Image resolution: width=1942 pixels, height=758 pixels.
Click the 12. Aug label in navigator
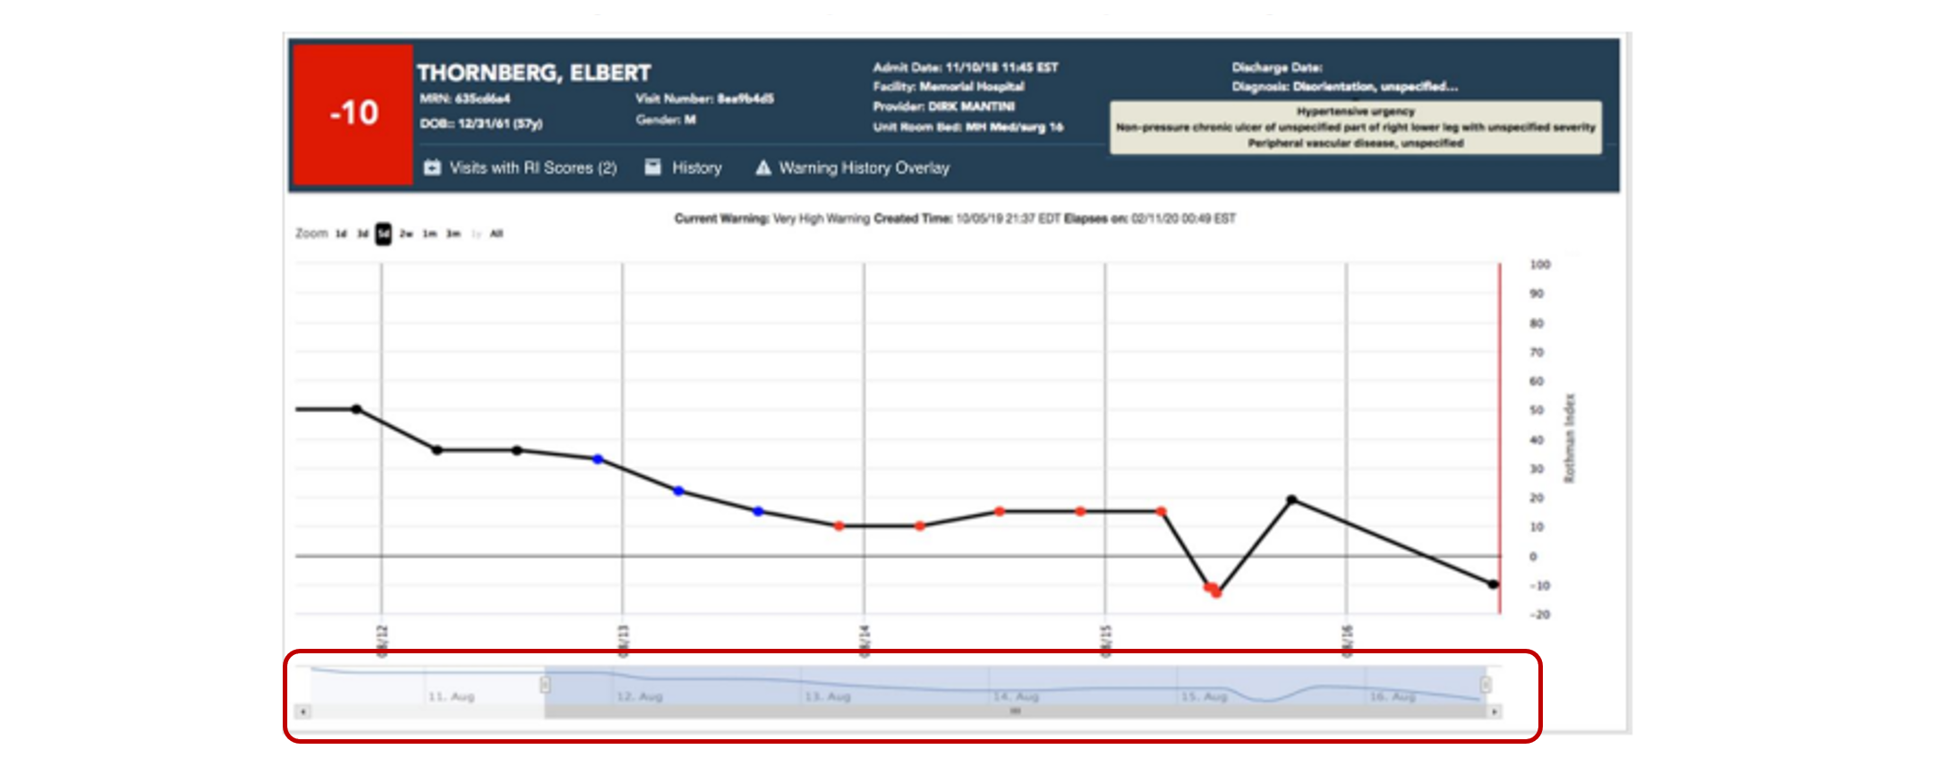tap(639, 696)
